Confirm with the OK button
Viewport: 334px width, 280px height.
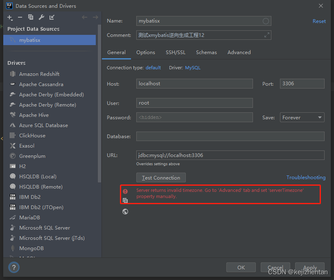[x=241, y=267]
